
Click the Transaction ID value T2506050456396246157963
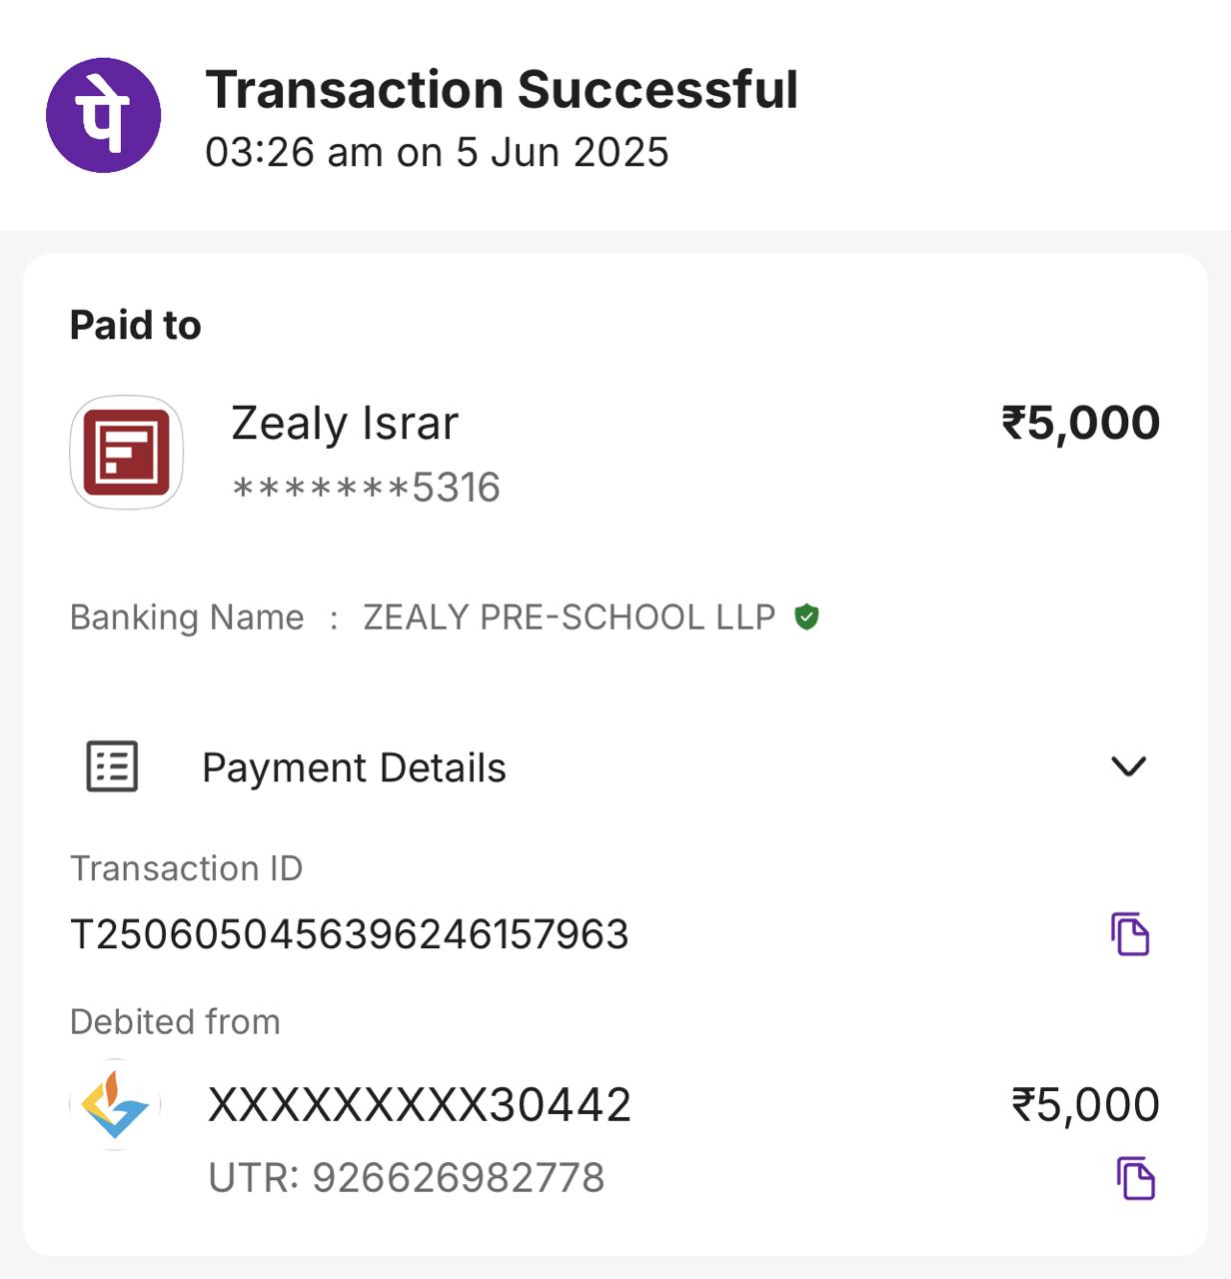coord(350,934)
